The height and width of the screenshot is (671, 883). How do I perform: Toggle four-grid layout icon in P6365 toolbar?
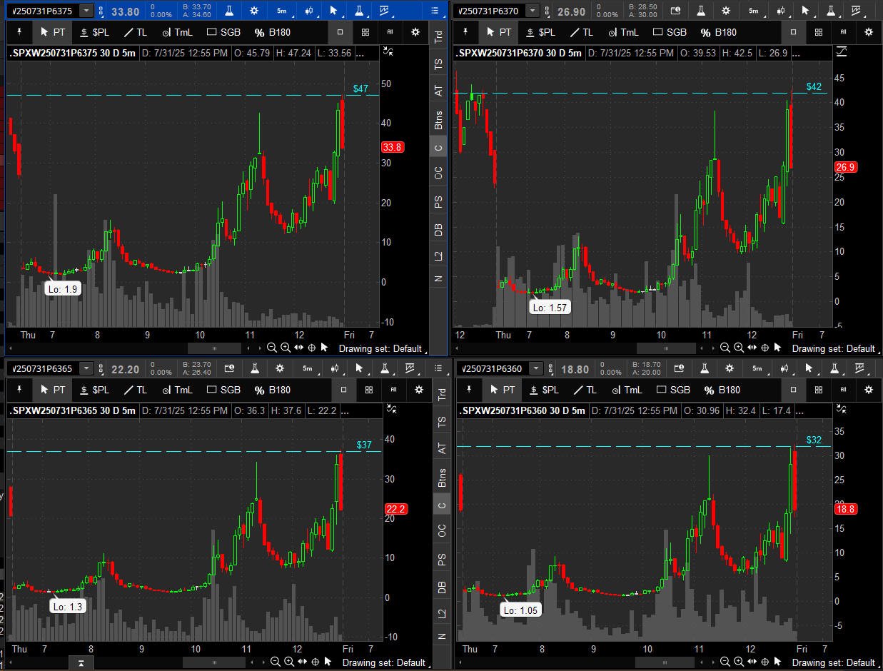pyautogui.click(x=368, y=390)
